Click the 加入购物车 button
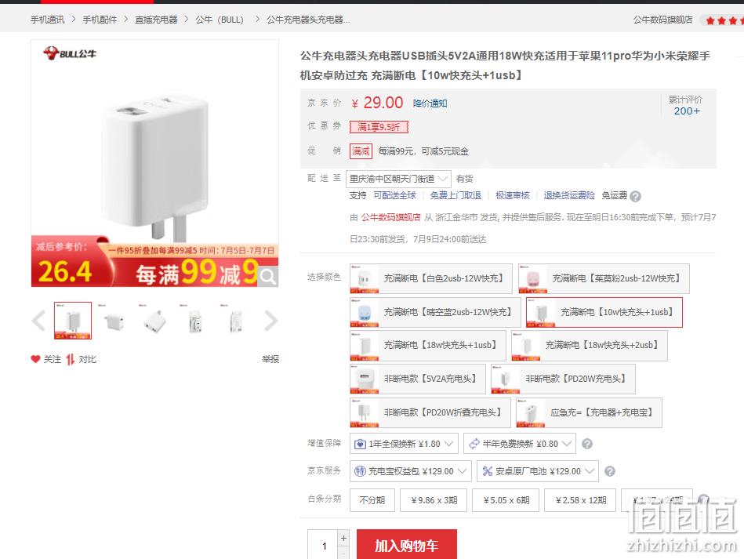Screen dimensions: 744x559 coord(407,545)
